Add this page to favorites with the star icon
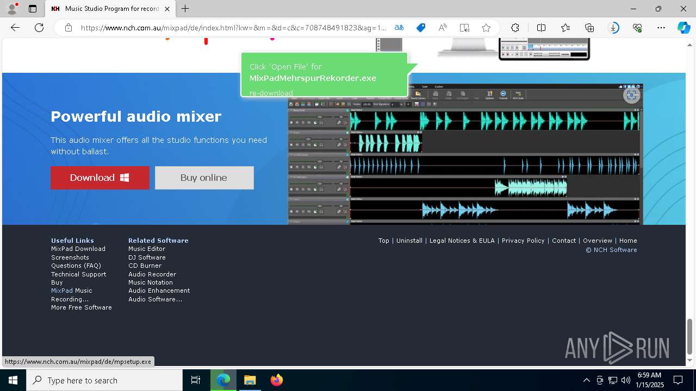Image resolution: width=696 pixels, height=391 pixels. pyautogui.click(x=486, y=28)
